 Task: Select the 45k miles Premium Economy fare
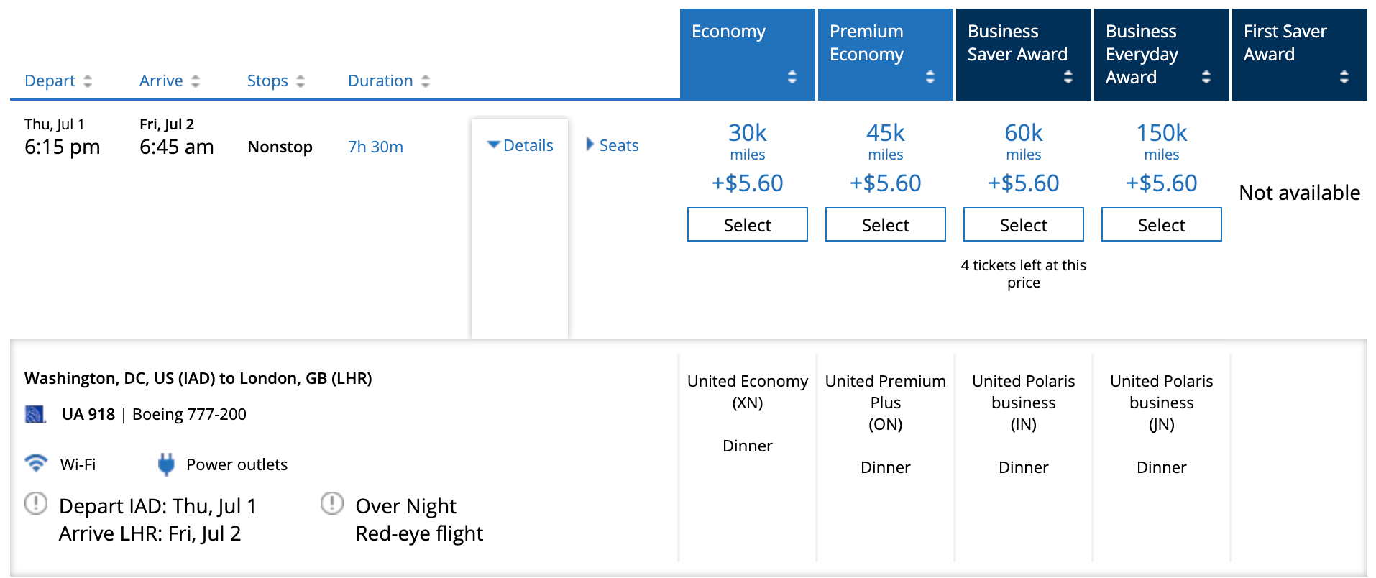pyautogui.click(x=885, y=225)
